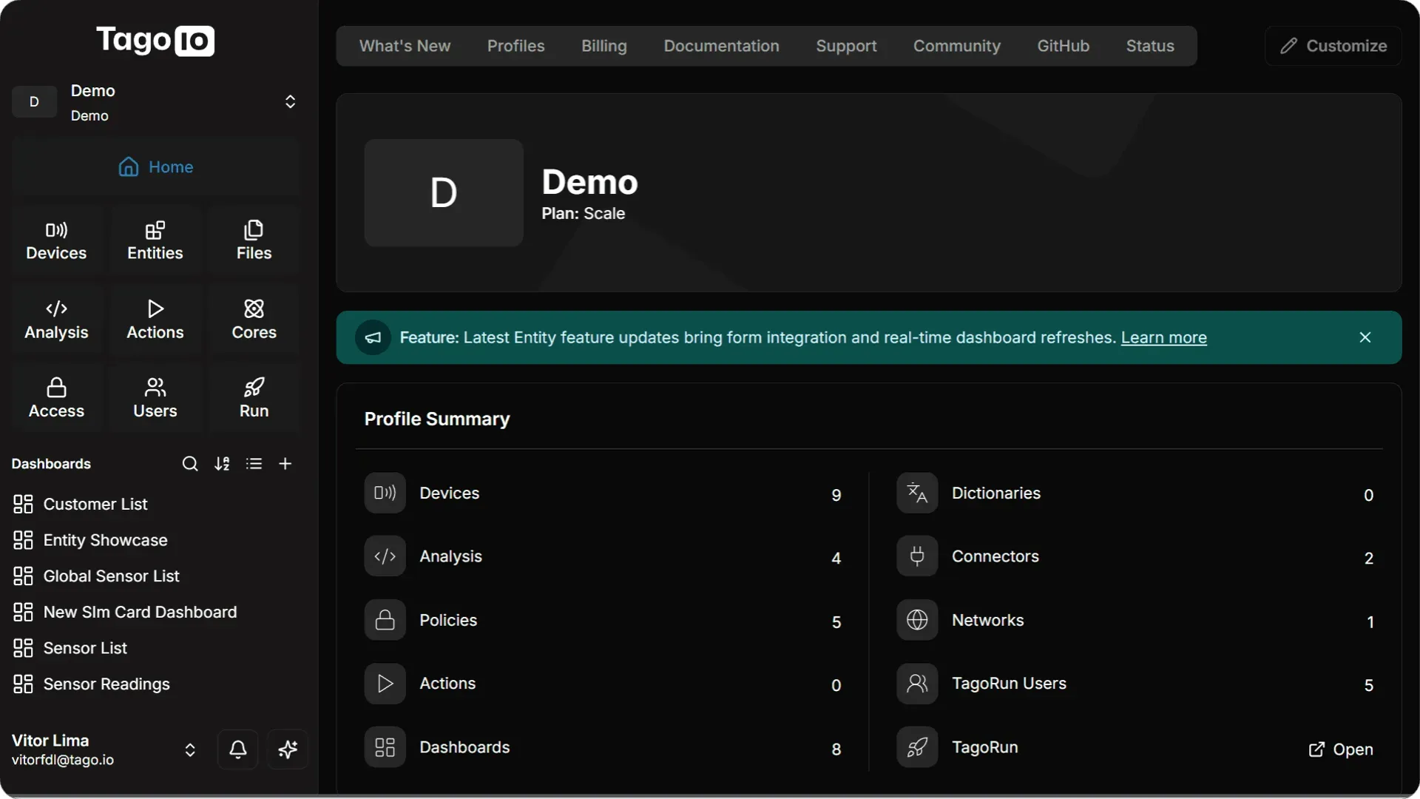Screen dimensions: 1420x799
Task: Select the Devices icon in the sidebar
Action: [x=55, y=239]
